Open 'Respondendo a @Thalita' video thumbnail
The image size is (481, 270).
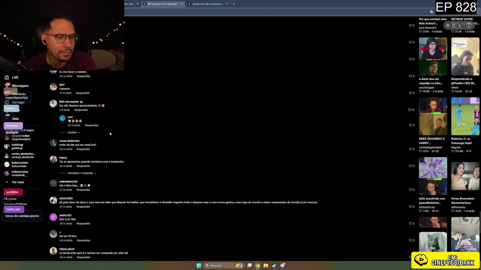(465, 57)
